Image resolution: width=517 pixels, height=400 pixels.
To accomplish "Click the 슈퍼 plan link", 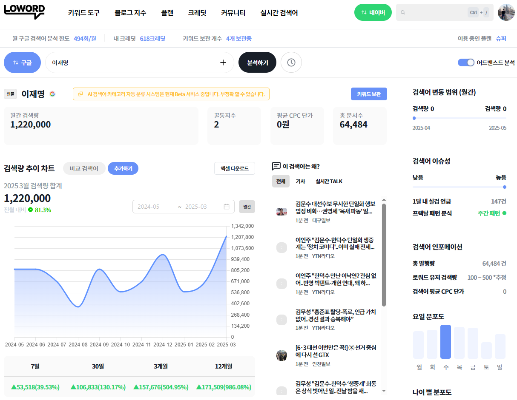I will click(x=501, y=38).
